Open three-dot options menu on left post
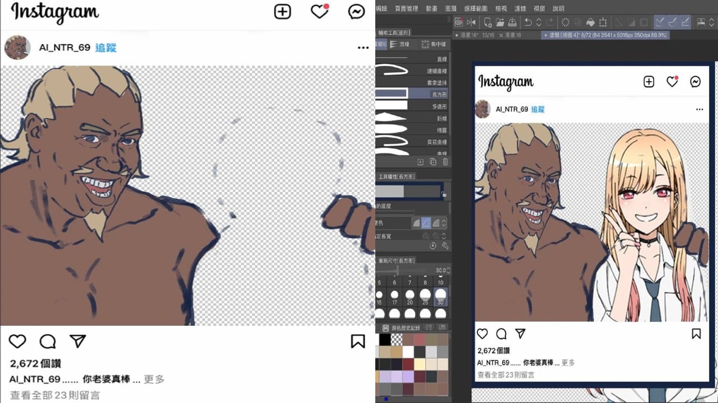 363,48
